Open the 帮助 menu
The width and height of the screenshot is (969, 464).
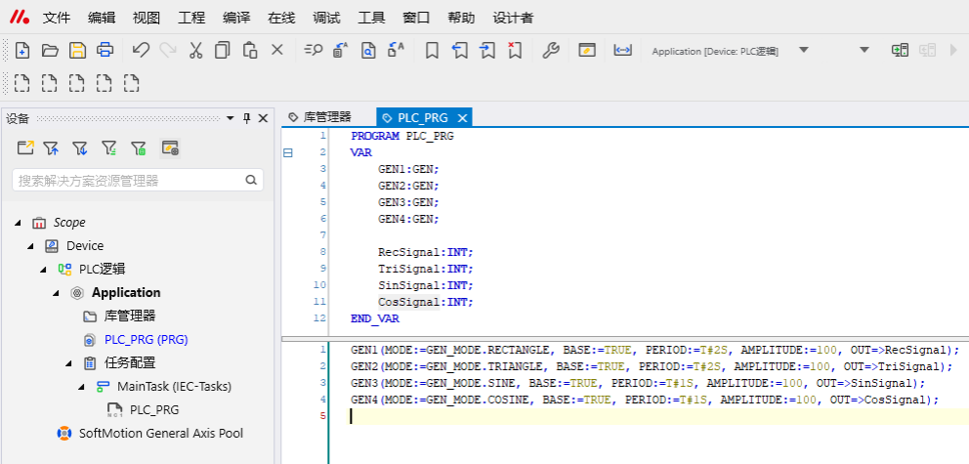pos(461,18)
